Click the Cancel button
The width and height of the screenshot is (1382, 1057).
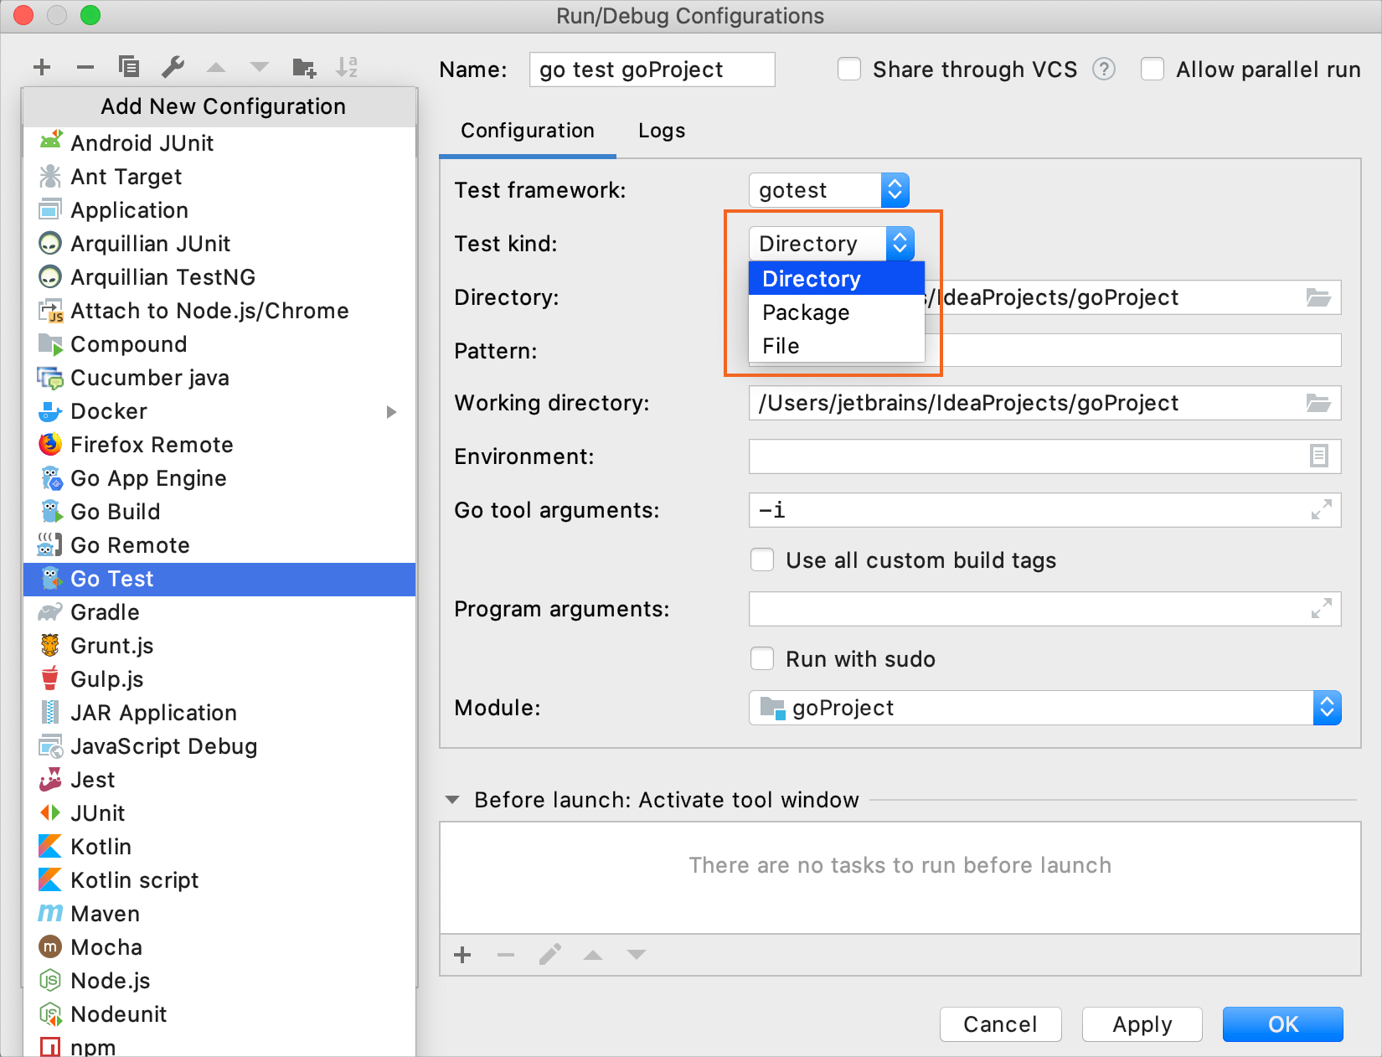(x=1000, y=1024)
